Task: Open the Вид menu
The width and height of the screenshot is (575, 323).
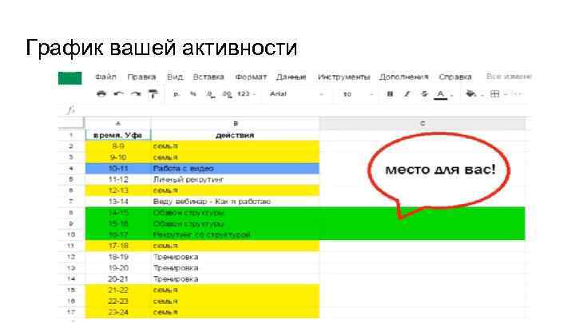Action: [x=175, y=77]
